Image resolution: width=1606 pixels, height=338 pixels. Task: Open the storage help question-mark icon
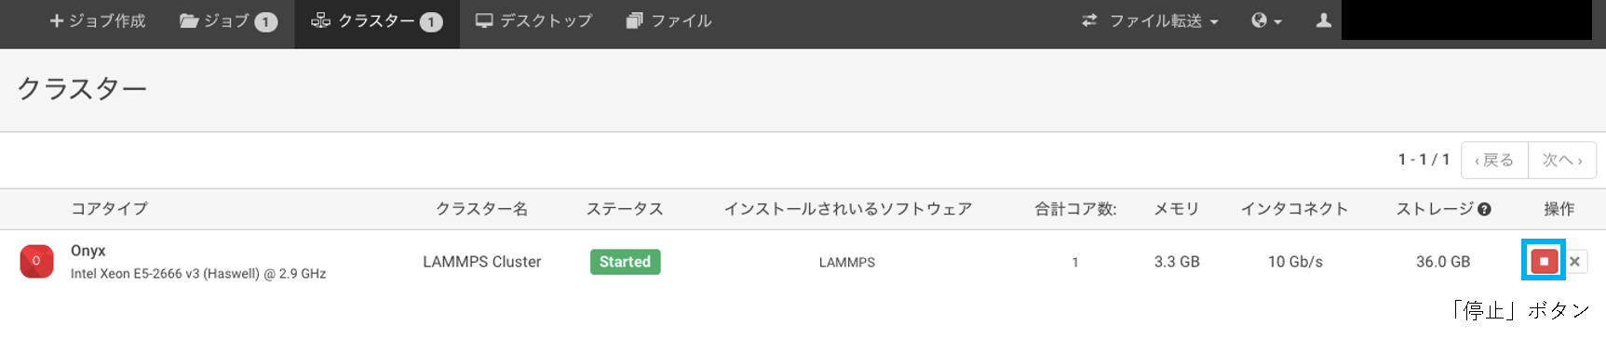click(1485, 209)
